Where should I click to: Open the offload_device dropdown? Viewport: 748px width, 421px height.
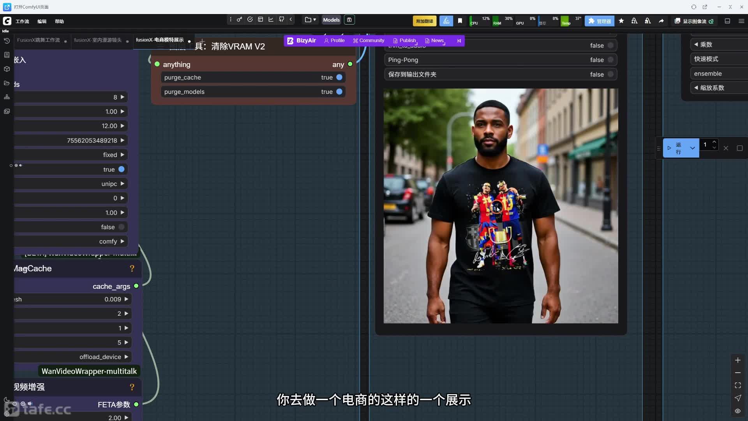click(73, 357)
